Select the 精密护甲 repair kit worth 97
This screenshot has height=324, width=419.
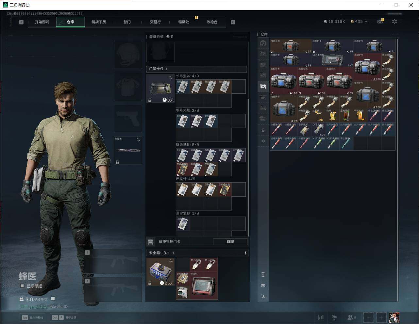tap(284, 109)
